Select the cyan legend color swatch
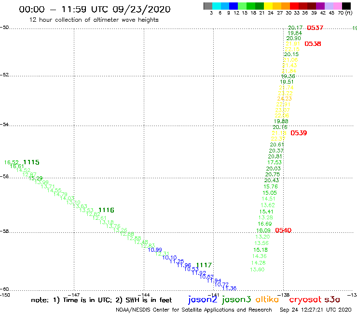The width and height of the screenshot is (357, 314). point(217,6)
